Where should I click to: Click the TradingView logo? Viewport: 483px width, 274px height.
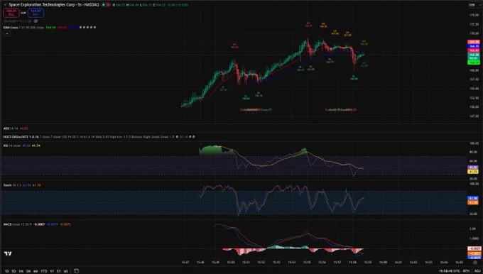point(8,253)
